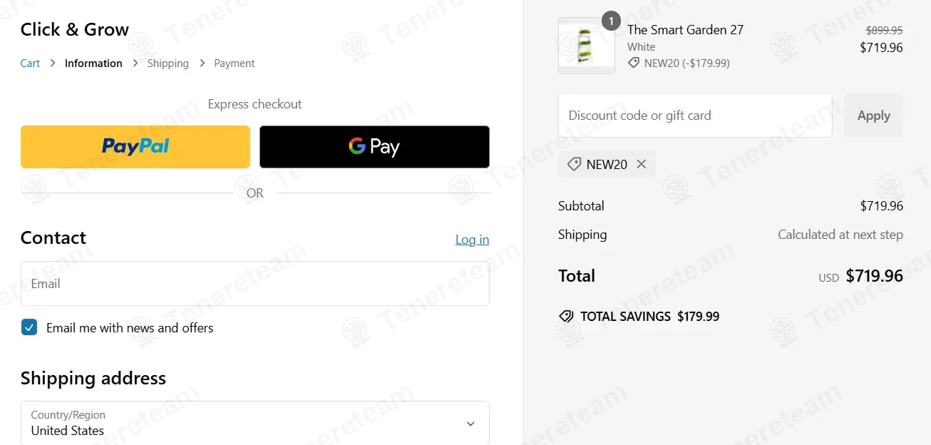Click the discount tag icon under White

pyautogui.click(x=634, y=63)
